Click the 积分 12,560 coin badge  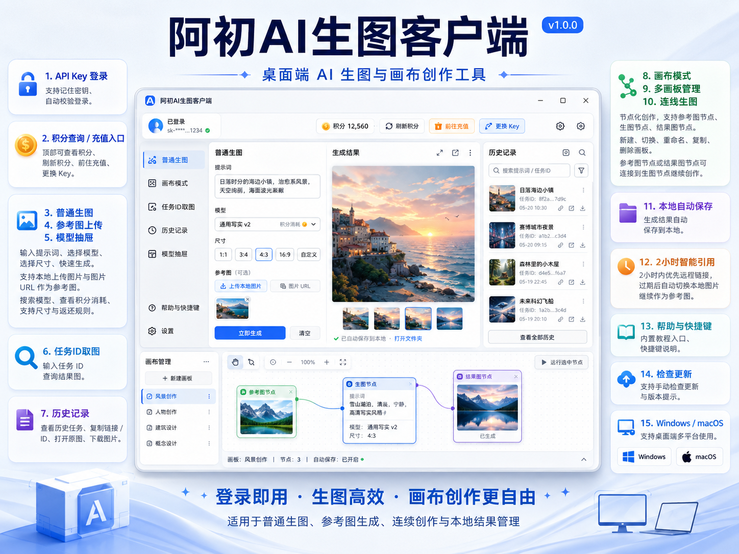coord(345,126)
